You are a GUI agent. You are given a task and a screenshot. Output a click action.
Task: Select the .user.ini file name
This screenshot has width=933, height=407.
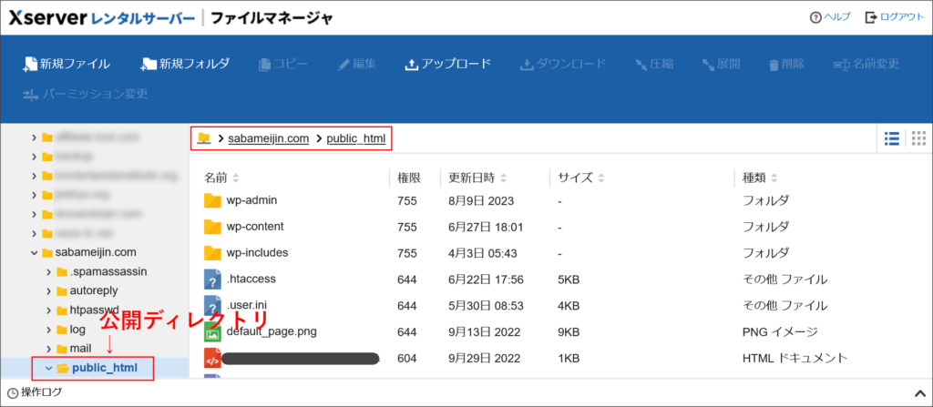(247, 305)
